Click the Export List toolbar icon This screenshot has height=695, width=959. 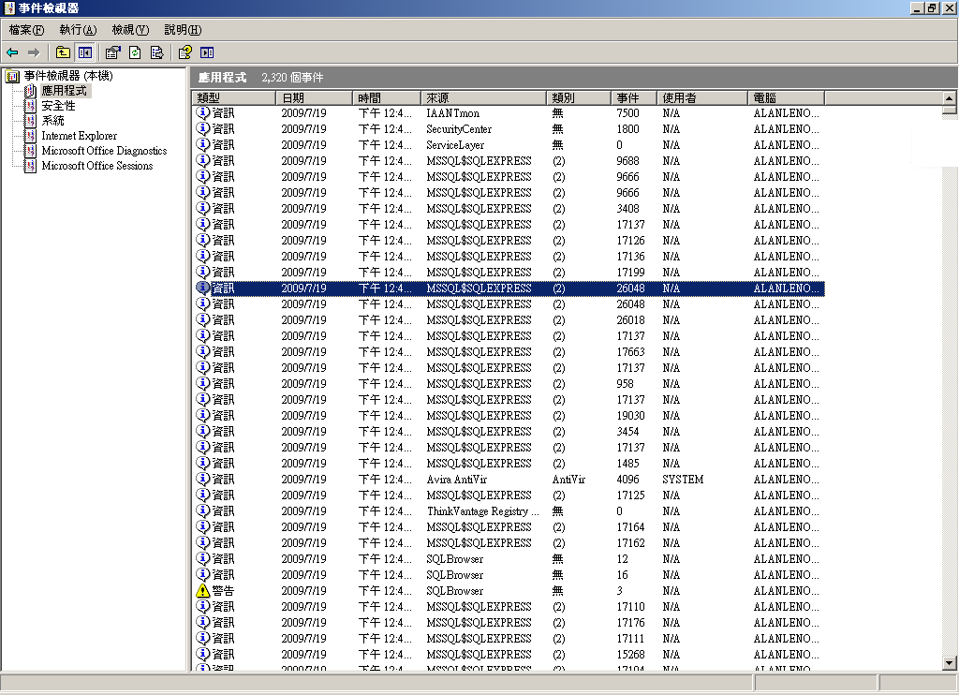pos(156,52)
